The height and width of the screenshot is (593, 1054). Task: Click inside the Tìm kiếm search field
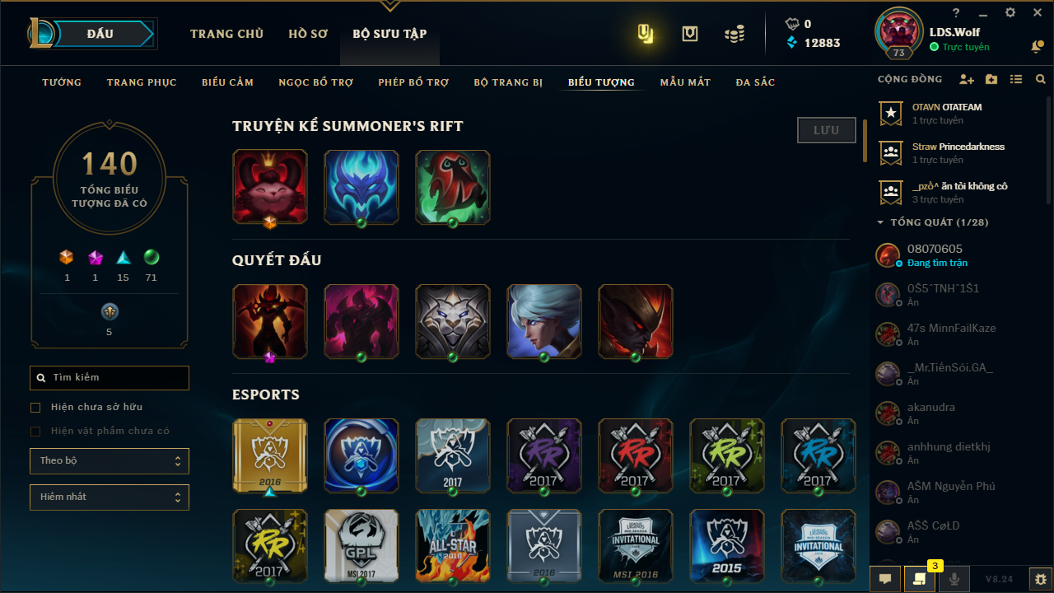(x=110, y=378)
